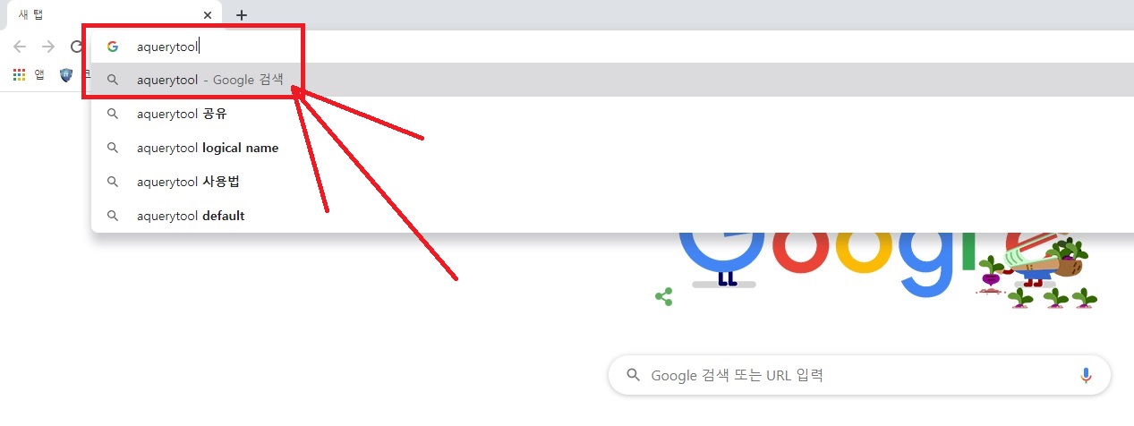Click the Google 검색 또는 URL 입력 box

click(x=859, y=375)
